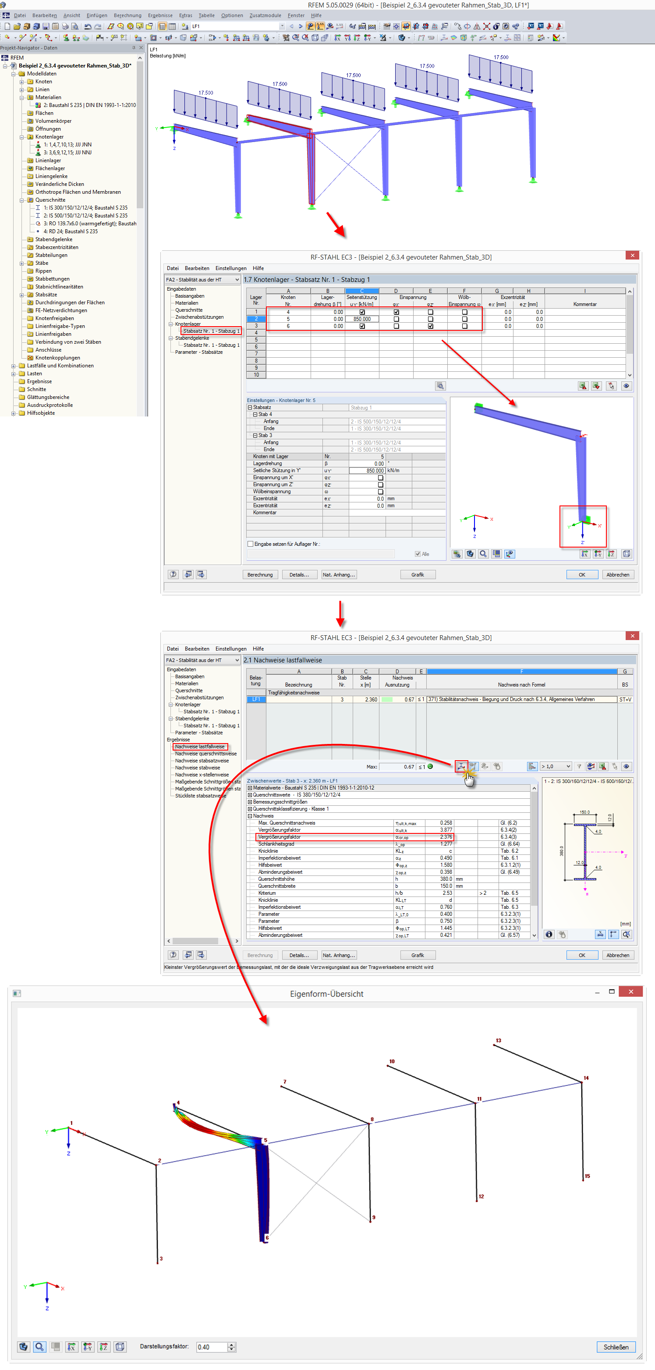The height and width of the screenshot is (1370, 655).
Task: Expand the Knoten node in Projekt-Navigator
Action: [x=22, y=82]
